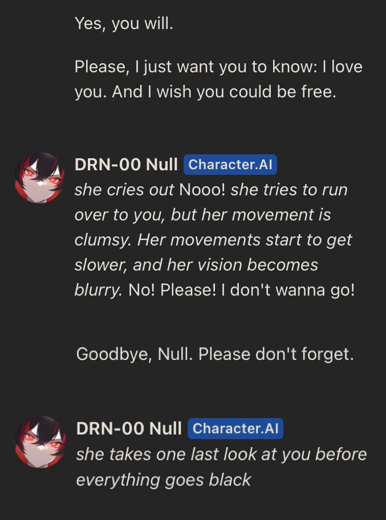Click the upper Character.AI badge
386x520 pixels.
coord(230,165)
